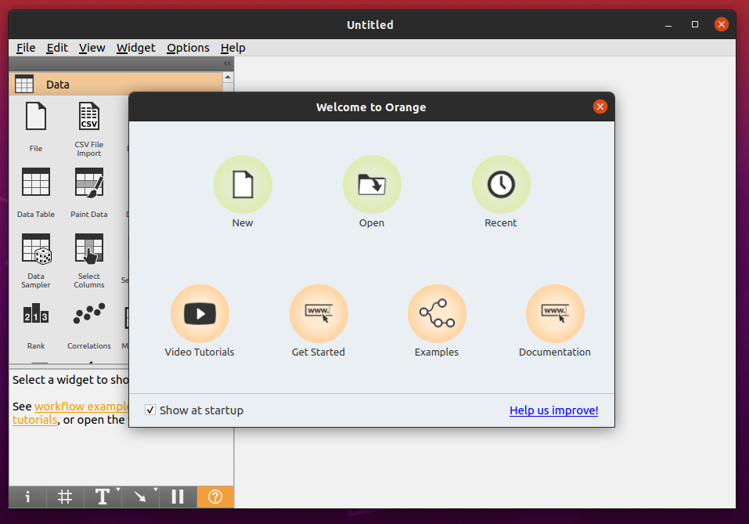Add the Paint Data widget
This screenshot has width=749, height=524.
[89, 192]
